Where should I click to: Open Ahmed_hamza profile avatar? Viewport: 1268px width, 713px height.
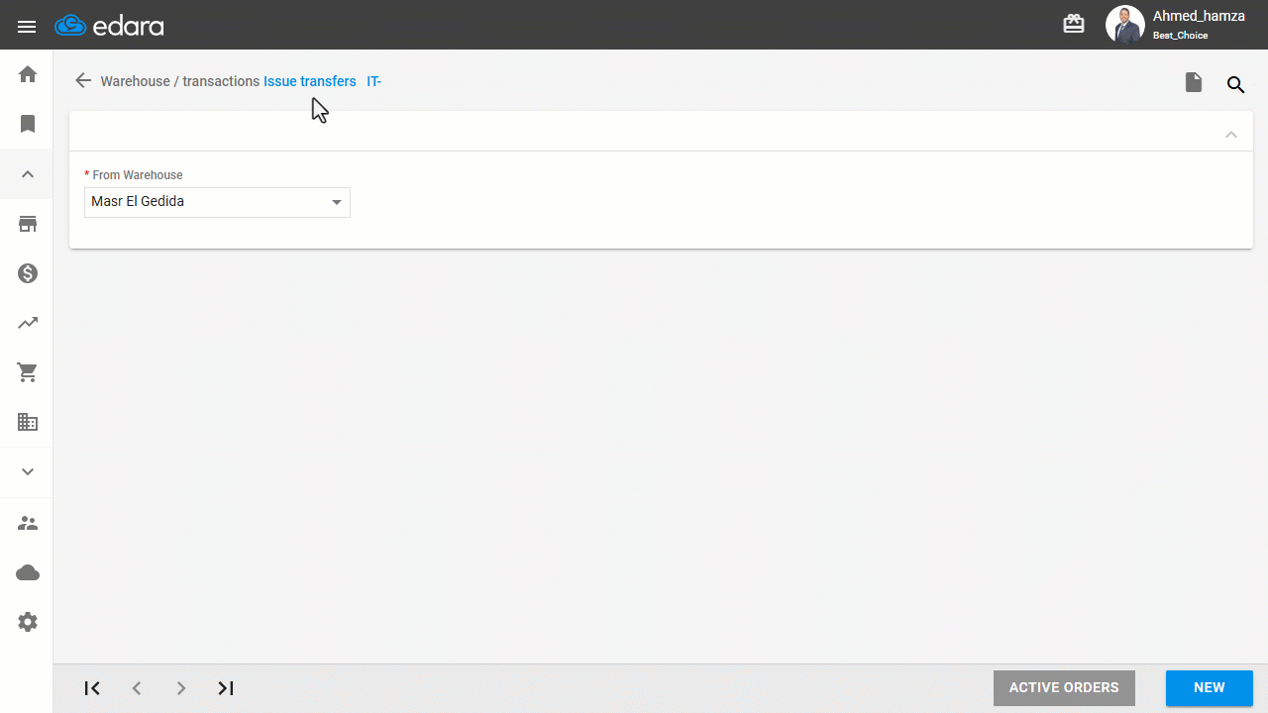(1125, 25)
